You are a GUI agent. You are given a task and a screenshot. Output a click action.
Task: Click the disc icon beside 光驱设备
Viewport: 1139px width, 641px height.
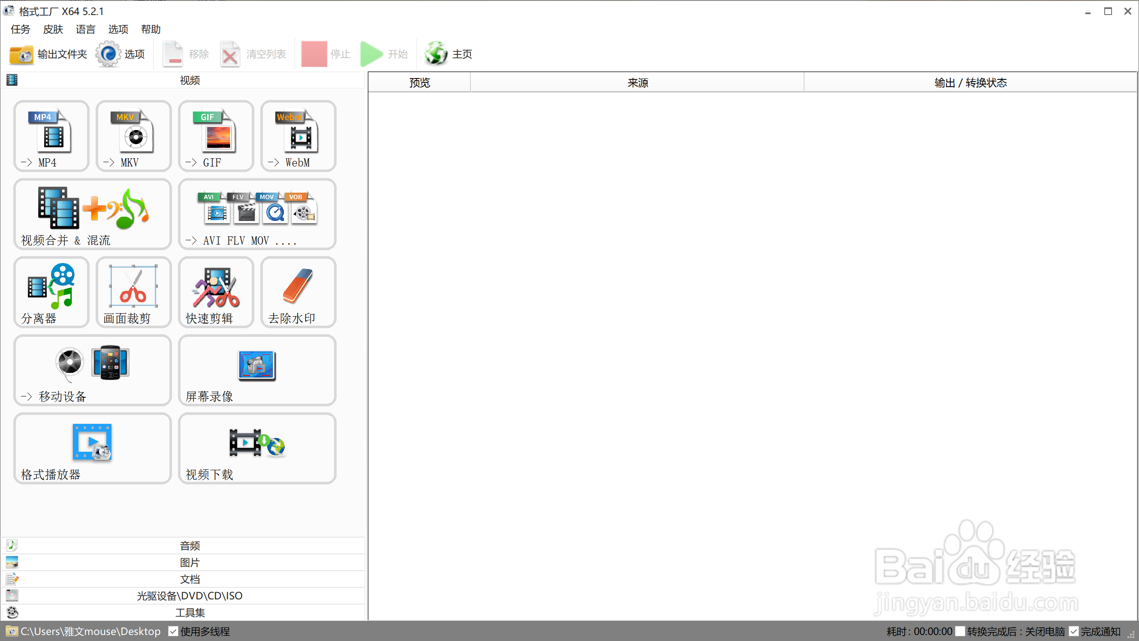pos(12,596)
